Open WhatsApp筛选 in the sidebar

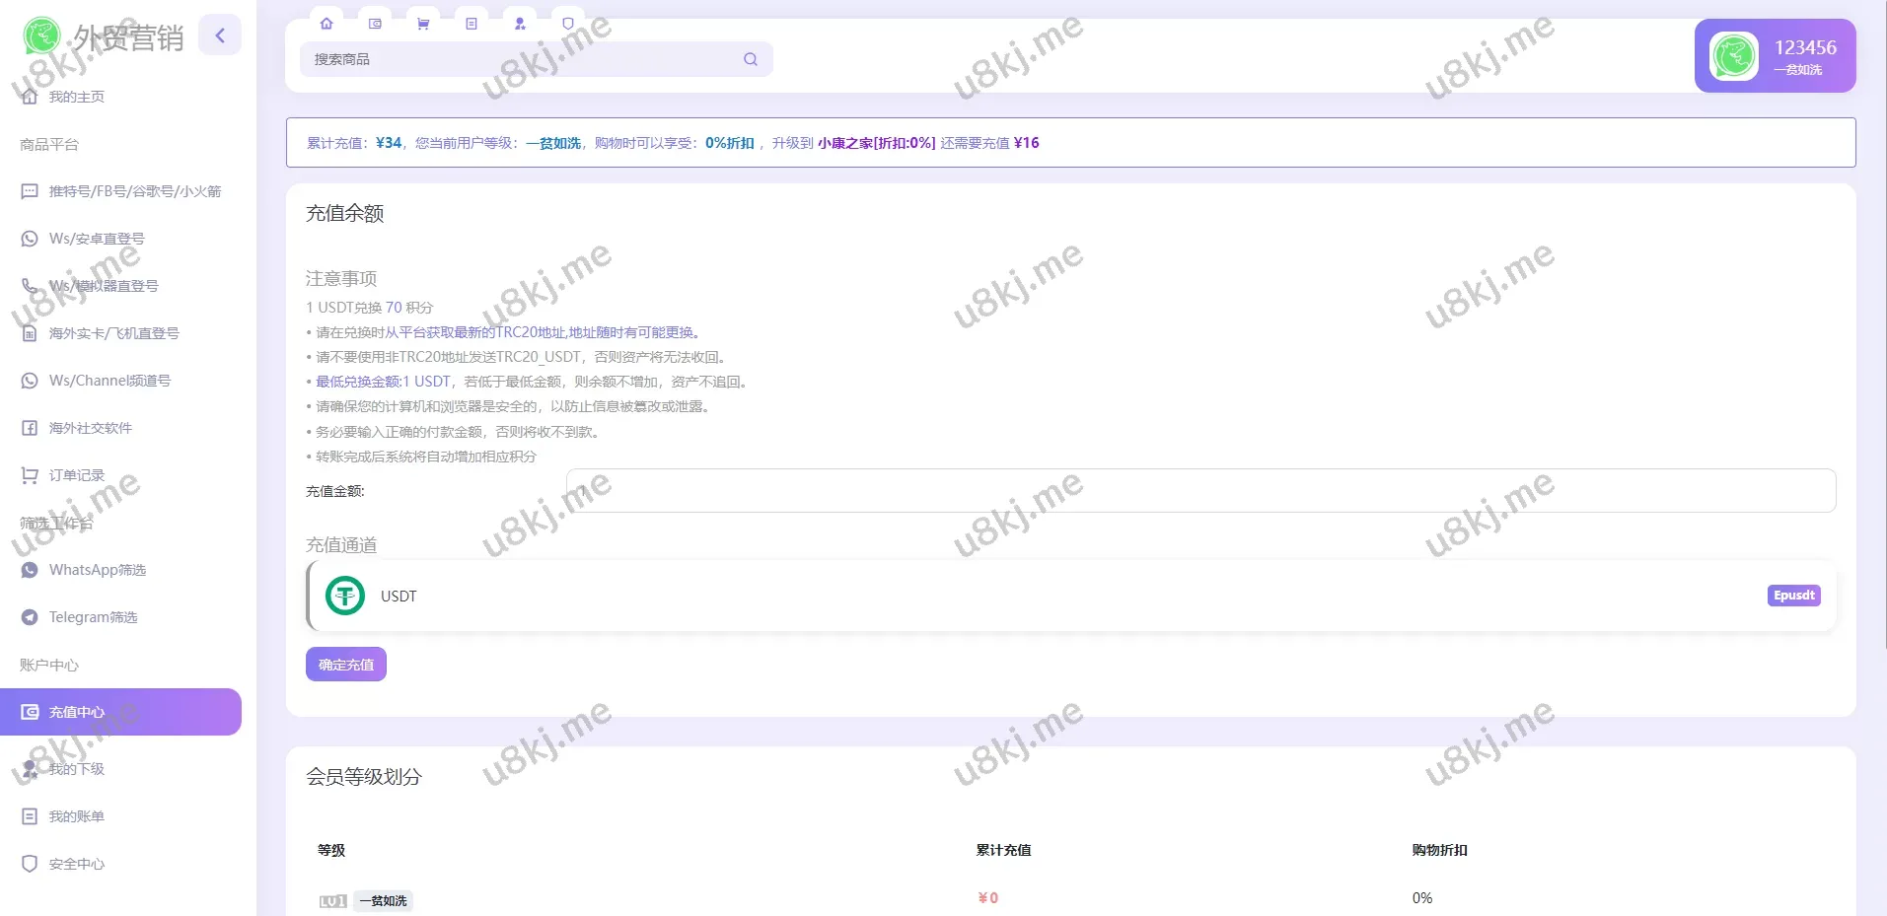coord(97,570)
